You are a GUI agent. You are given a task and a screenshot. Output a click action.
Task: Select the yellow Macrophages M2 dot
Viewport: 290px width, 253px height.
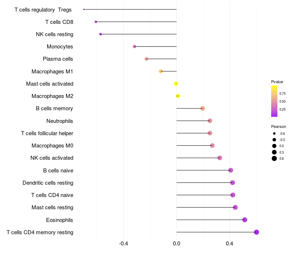(178, 96)
